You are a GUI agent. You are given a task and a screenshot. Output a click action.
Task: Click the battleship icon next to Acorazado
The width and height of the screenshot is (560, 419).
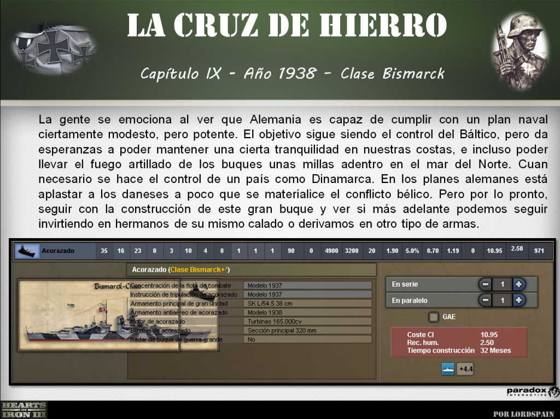click(x=27, y=251)
